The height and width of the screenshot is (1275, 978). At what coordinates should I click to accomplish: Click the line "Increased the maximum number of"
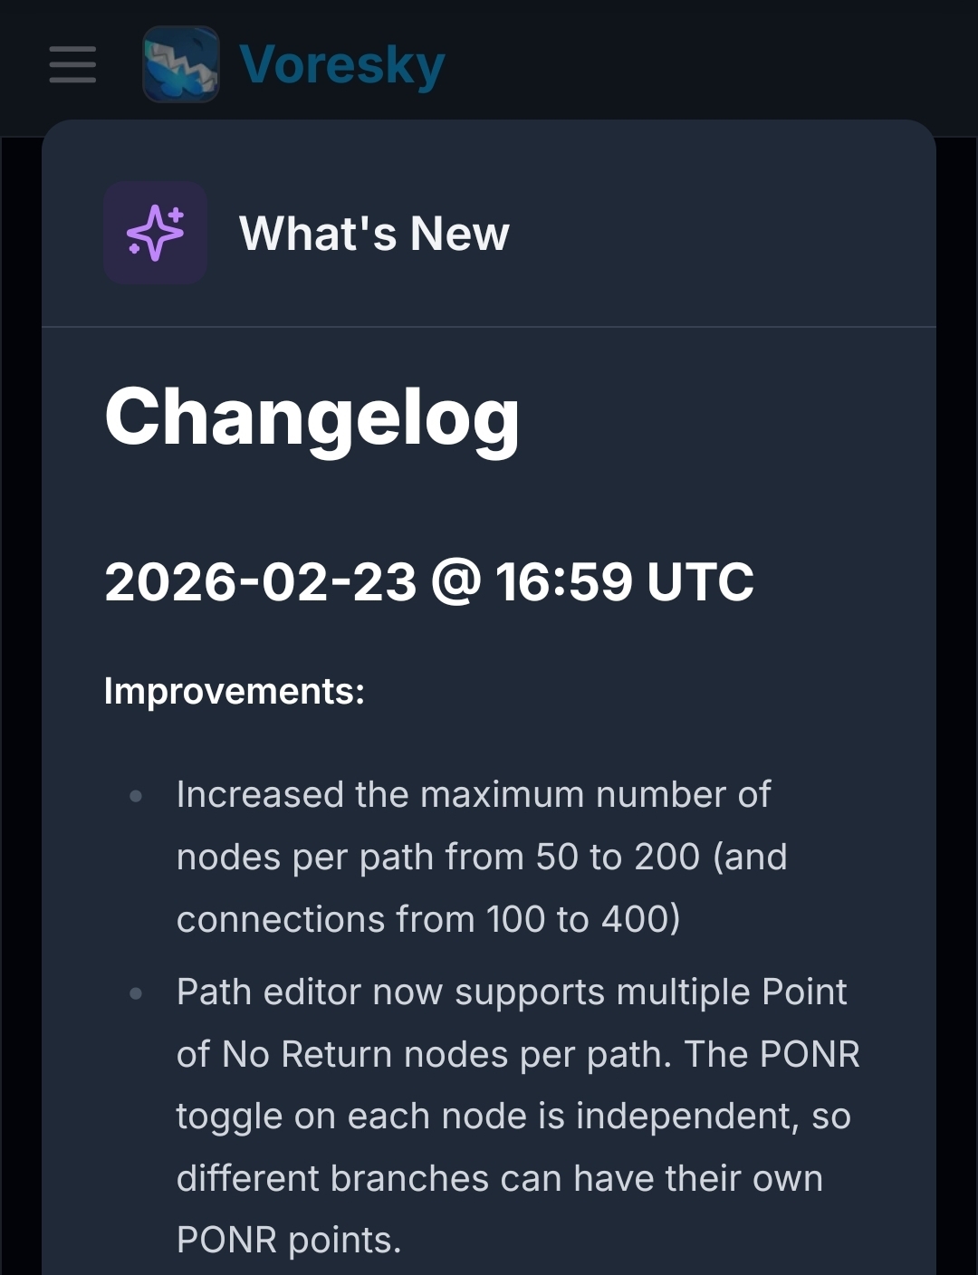tap(473, 795)
